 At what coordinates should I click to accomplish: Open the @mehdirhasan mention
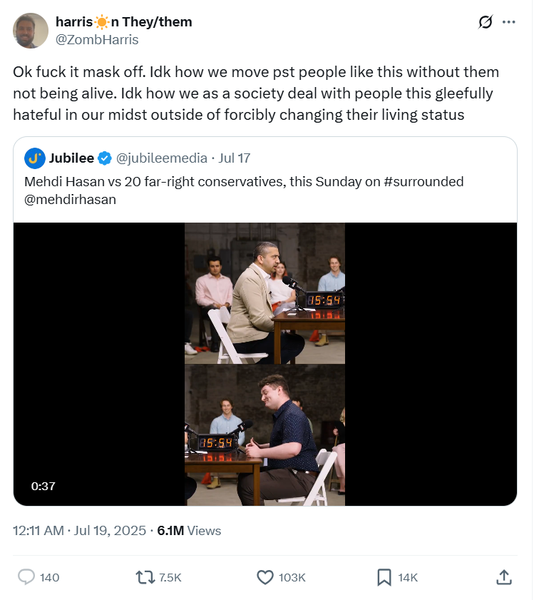pos(70,199)
